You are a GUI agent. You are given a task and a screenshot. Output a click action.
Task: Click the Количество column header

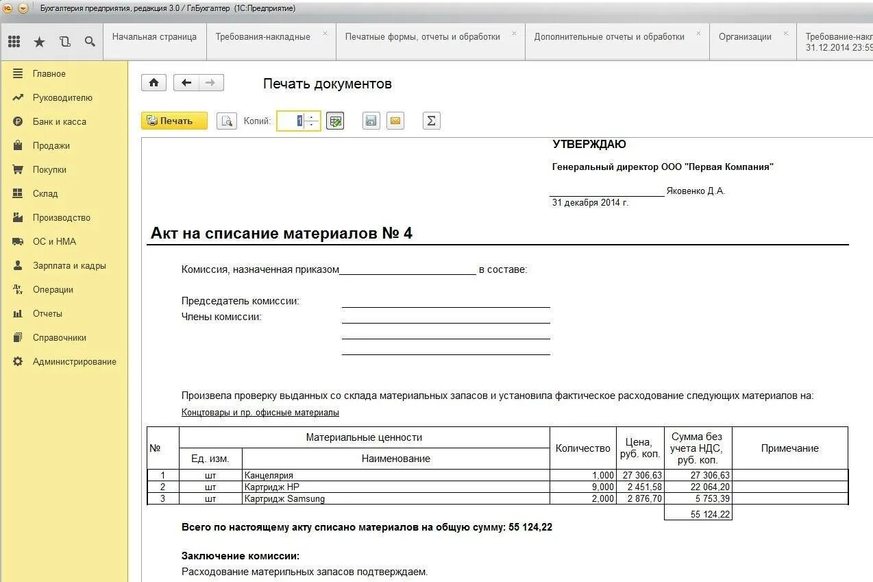click(582, 448)
